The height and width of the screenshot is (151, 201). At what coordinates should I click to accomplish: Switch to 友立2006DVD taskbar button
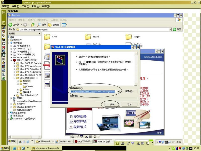(x=83, y=141)
